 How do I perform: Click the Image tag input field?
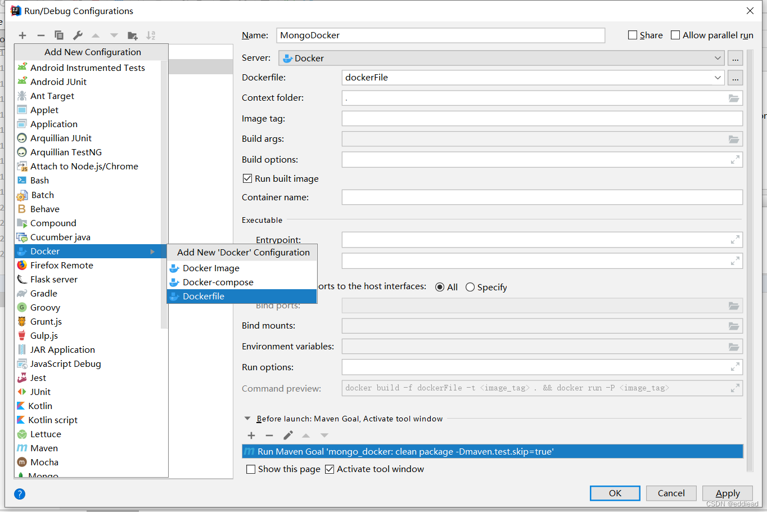pyautogui.click(x=542, y=119)
